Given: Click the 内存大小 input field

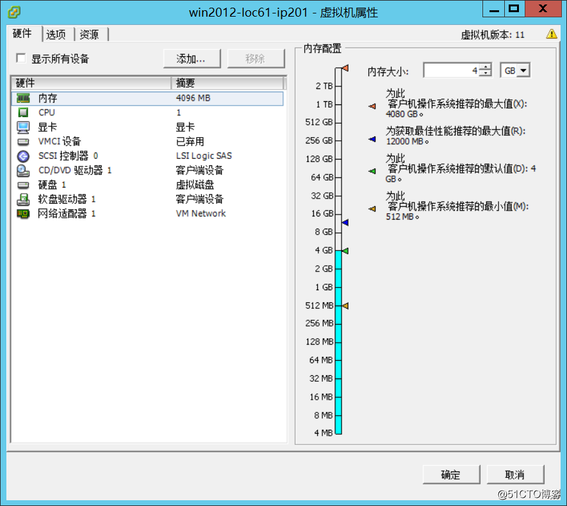Looking at the screenshot, I should [452, 70].
